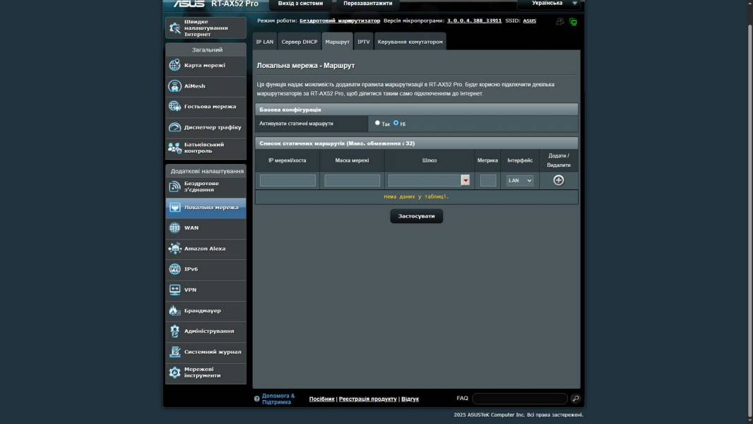Switch to the Сервер DHCP tab
The image size is (753, 424).
(x=300, y=42)
